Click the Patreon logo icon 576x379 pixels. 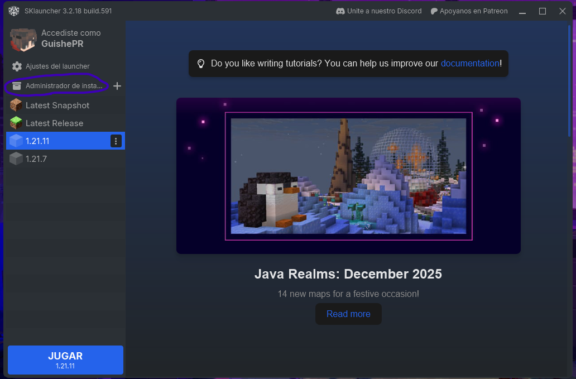(434, 11)
